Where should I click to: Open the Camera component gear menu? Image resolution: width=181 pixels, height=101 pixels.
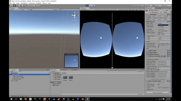pos(170,22)
